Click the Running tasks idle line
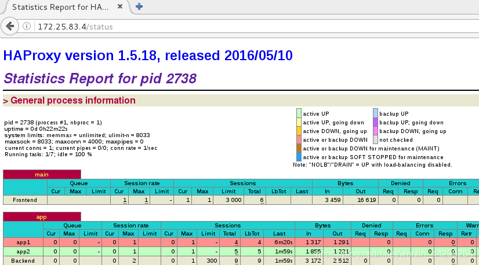 (48, 154)
